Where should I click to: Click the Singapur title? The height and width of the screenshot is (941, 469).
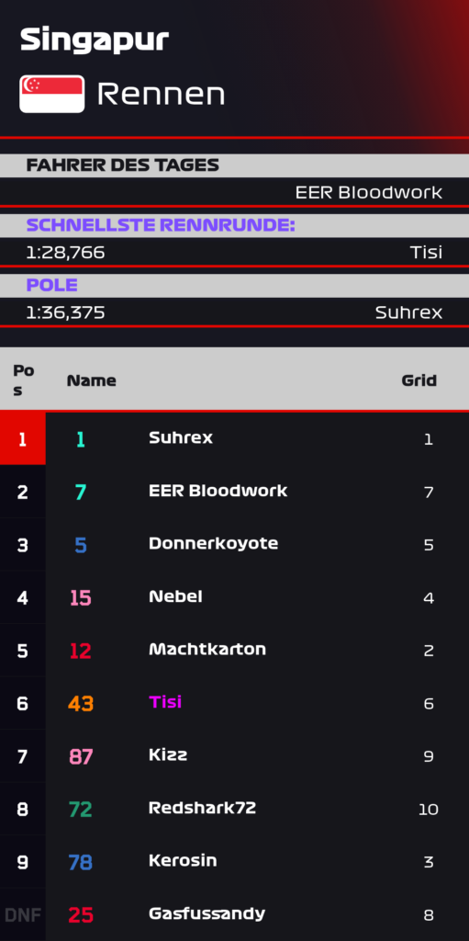coord(95,40)
